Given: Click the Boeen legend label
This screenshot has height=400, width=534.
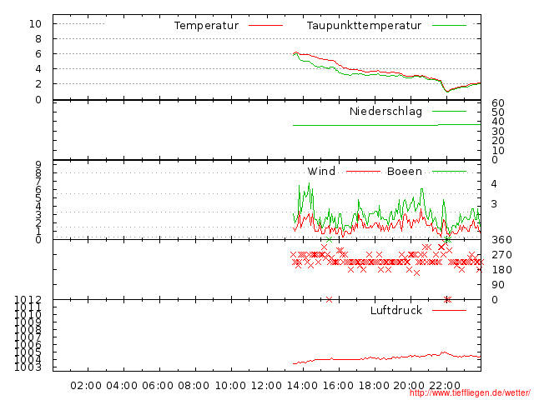Looking at the screenshot, I should tap(405, 171).
